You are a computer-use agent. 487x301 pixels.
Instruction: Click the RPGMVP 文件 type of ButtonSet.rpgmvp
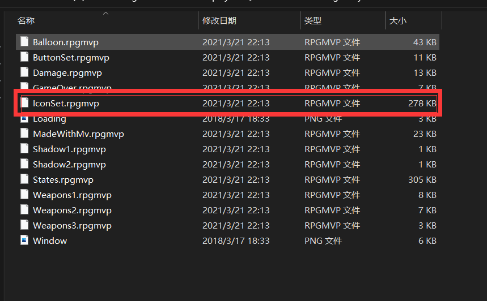(x=332, y=58)
